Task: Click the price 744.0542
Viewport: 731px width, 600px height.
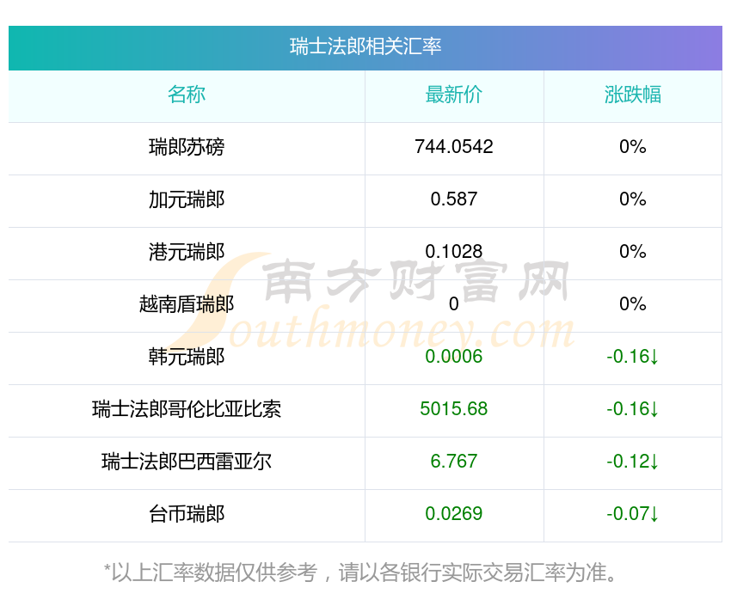Action: (453, 147)
